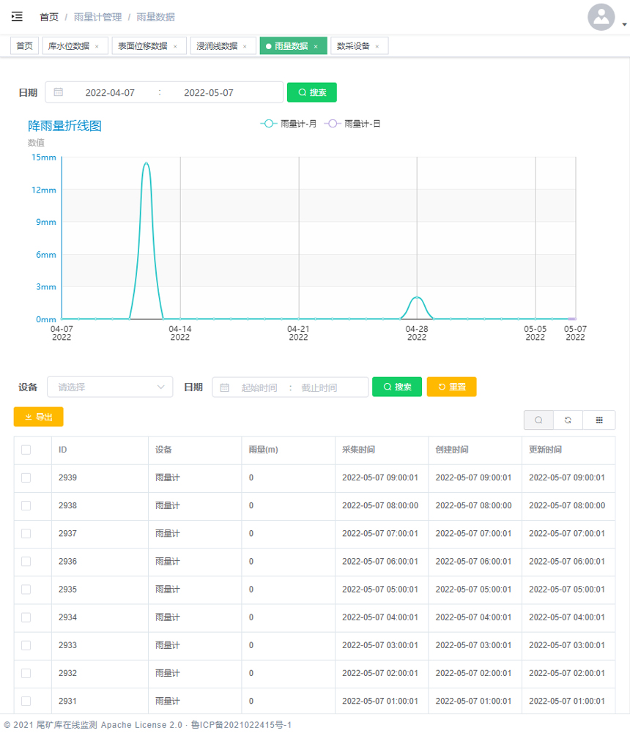630x736 pixels.
Task: Select the checkbox for row ID 2936
Action: [x=26, y=562]
